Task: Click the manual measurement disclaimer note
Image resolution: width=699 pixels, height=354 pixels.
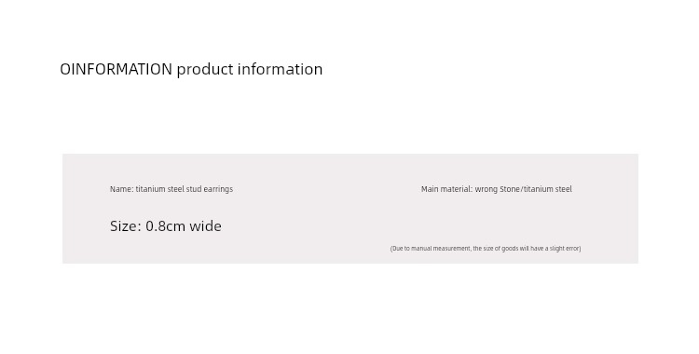Action: coord(486,249)
